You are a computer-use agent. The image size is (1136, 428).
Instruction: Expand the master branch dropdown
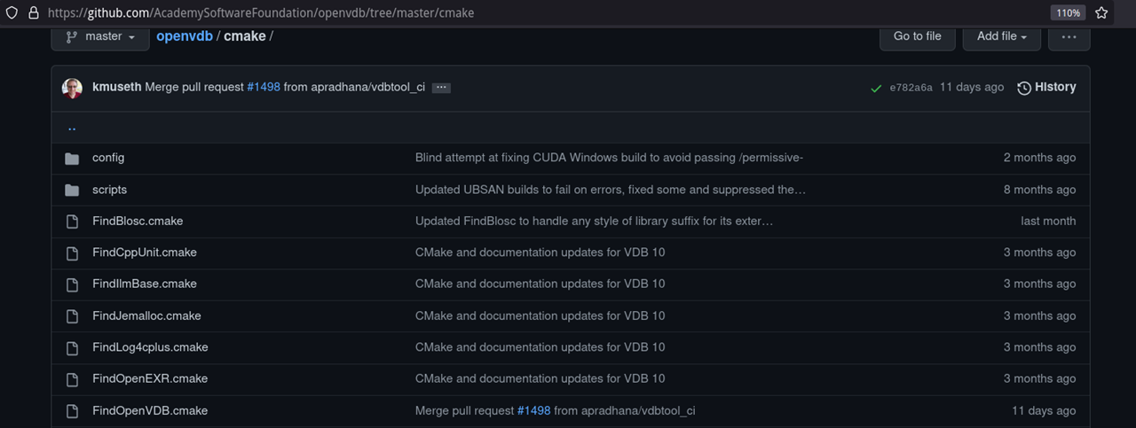(100, 36)
